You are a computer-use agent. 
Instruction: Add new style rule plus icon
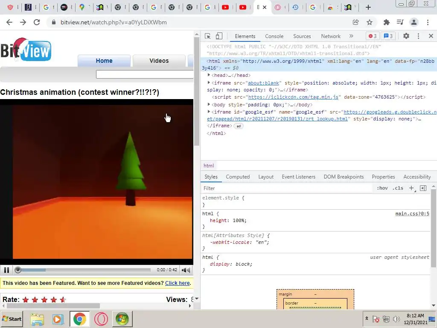coord(412,188)
